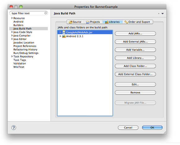Viewport: 180px width, 145px height.
Task: Confirm the dialog with the OK button
Action: coord(152,128)
